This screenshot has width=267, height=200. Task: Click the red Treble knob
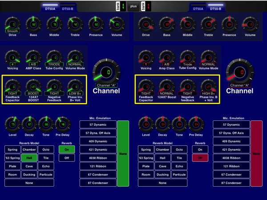point(208,24)
